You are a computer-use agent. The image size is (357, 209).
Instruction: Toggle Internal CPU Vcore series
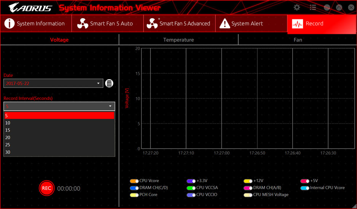click(x=304, y=188)
